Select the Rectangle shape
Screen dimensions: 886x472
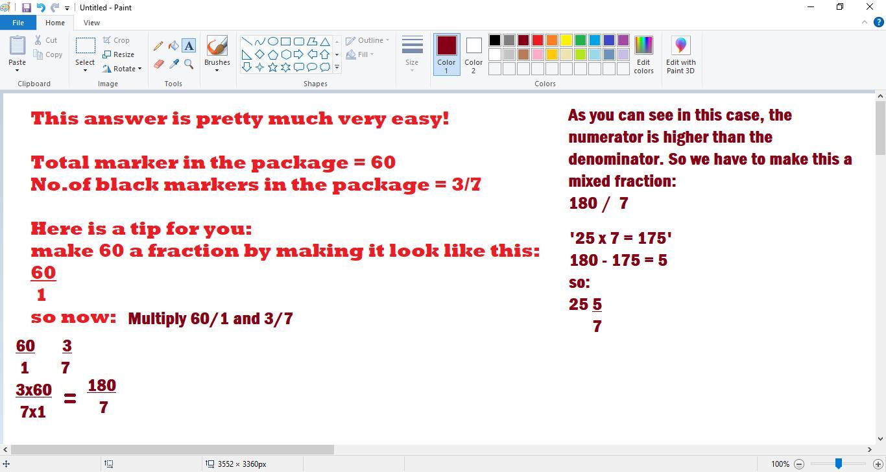pyautogui.click(x=285, y=41)
